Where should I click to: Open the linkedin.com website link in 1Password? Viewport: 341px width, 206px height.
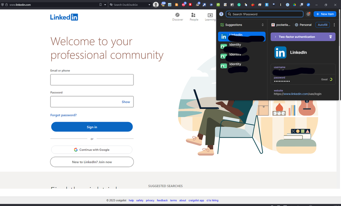298,94
